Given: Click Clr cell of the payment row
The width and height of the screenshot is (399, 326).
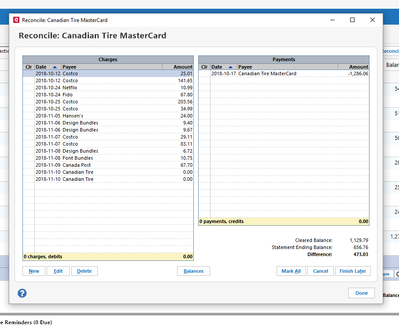Looking at the screenshot, I should click(204, 73).
